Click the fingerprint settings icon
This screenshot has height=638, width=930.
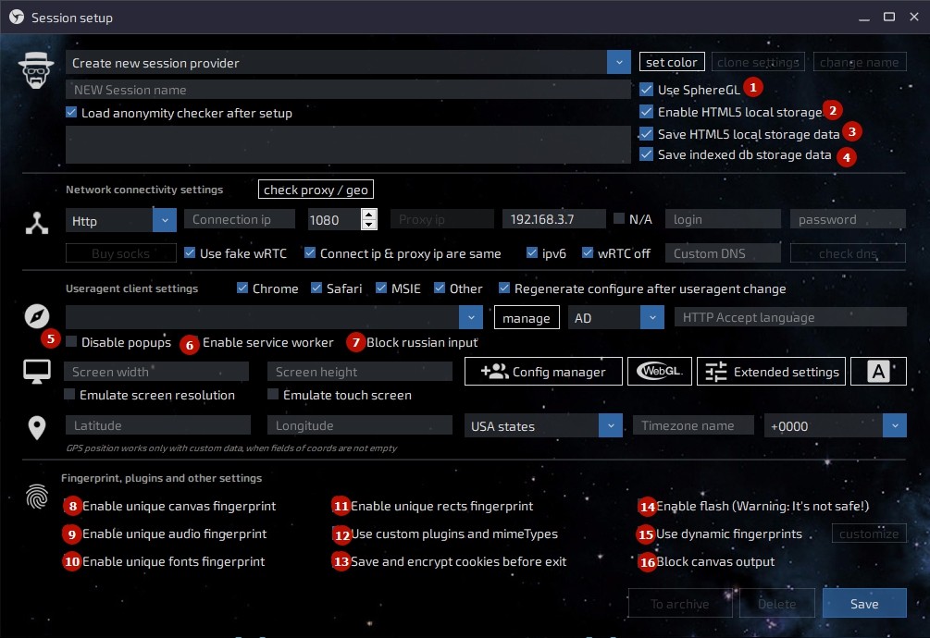coord(36,498)
